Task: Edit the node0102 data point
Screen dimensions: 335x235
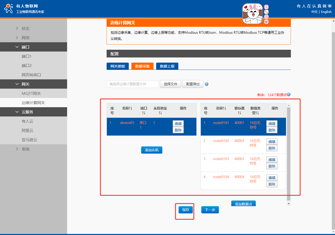Action: tap(272, 142)
